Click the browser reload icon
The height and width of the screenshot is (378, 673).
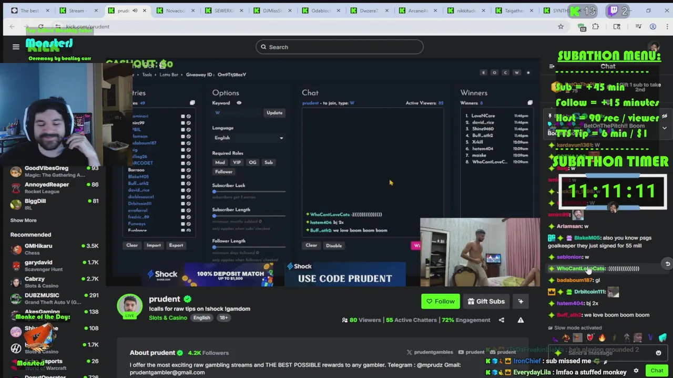click(x=40, y=26)
